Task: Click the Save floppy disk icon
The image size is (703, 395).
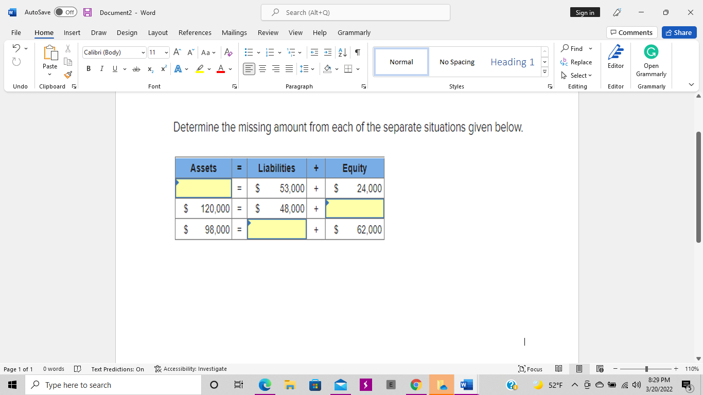Action: point(87,12)
